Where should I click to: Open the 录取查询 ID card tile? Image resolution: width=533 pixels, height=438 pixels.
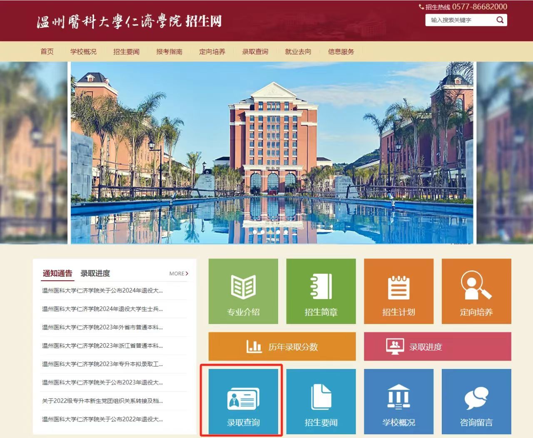click(x=243, y=401)
